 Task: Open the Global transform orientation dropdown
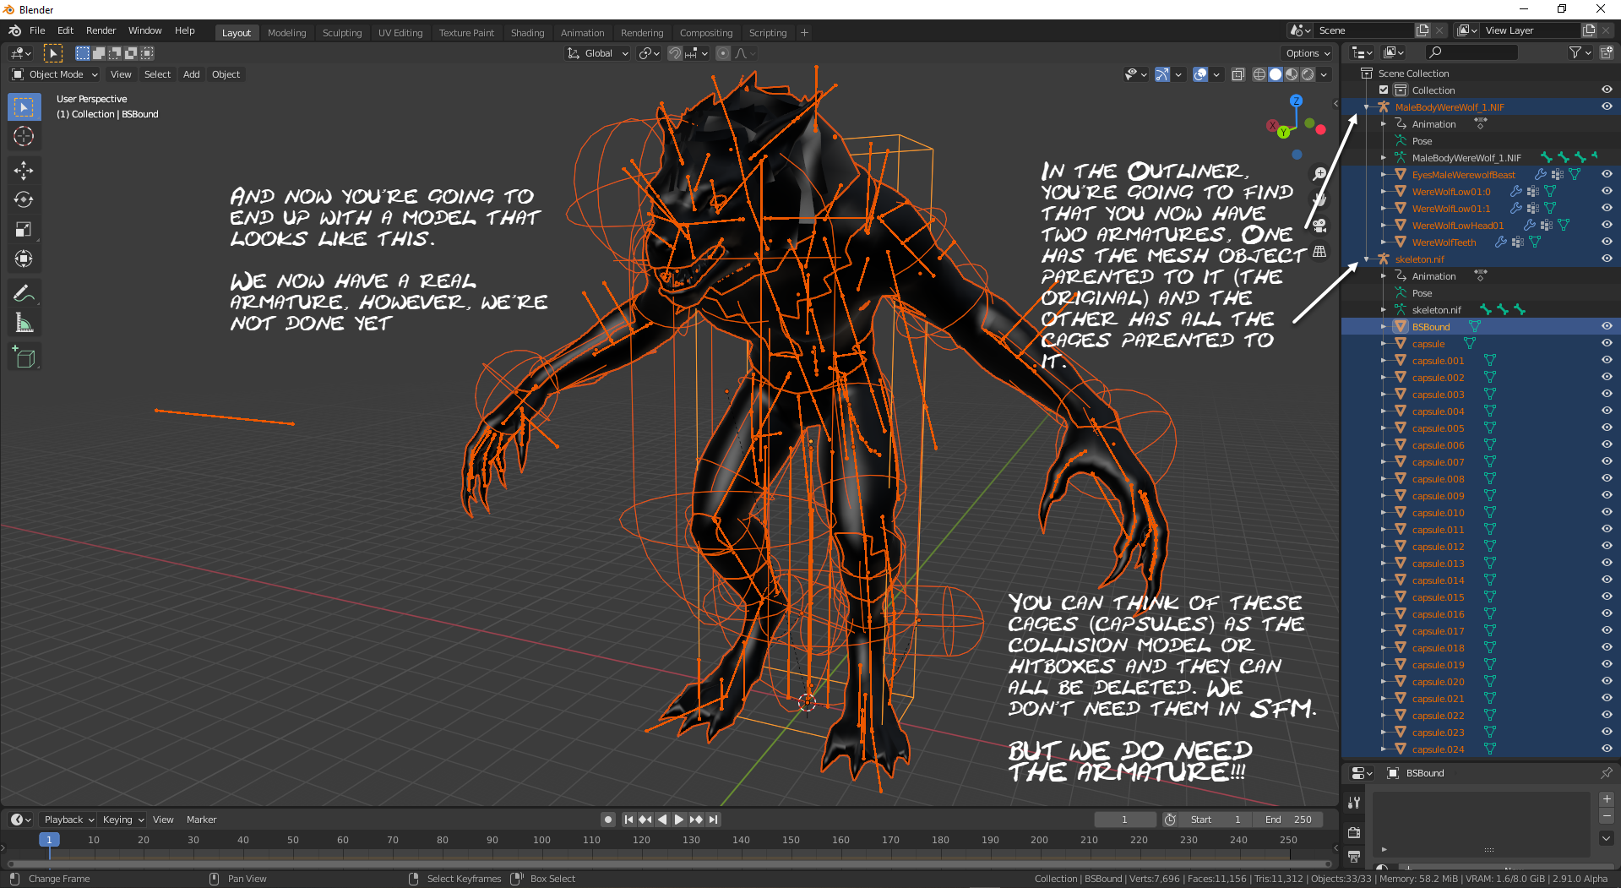tap(598, 53)
